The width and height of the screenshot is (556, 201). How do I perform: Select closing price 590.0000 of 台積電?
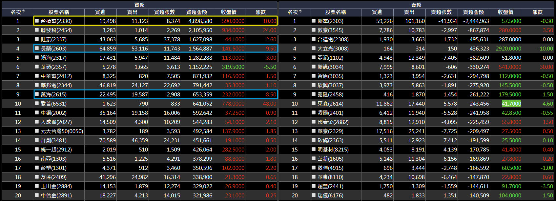(x=233, y=21)
